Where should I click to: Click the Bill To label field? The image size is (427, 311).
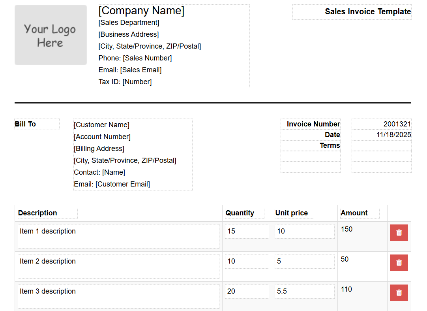click(x=37, y=124)
